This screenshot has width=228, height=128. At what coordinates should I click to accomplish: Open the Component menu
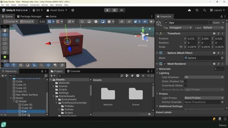tap(35, 5)
